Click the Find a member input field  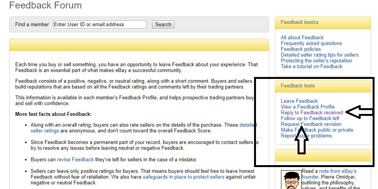(x=100, y=25)
